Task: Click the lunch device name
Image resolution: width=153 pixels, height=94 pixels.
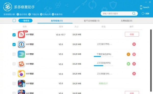Action: click(x=146, y=7)
